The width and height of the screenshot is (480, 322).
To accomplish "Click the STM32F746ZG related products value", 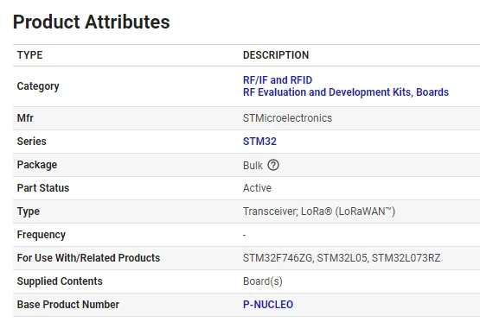I will click(x=342, y=258).
